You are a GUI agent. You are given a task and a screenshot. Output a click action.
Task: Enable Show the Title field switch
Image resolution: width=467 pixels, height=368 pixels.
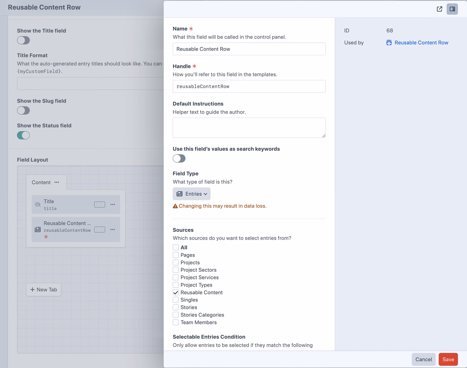point(23,40)
